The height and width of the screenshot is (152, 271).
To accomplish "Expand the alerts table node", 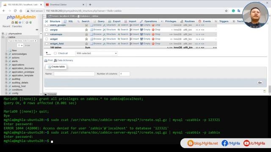I will [x=6, y=61].
